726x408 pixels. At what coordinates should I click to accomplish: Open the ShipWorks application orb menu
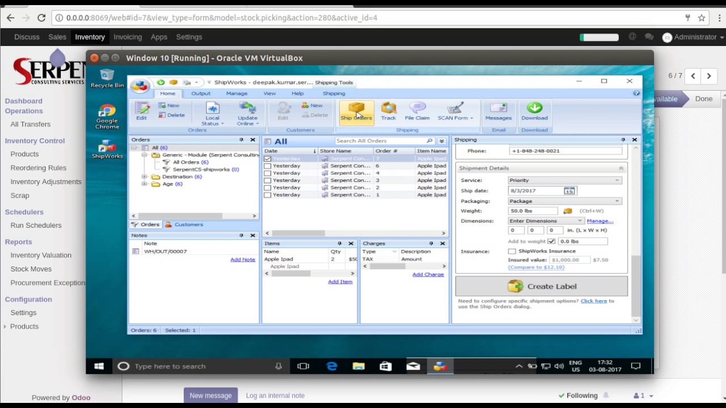click(140, 86)
